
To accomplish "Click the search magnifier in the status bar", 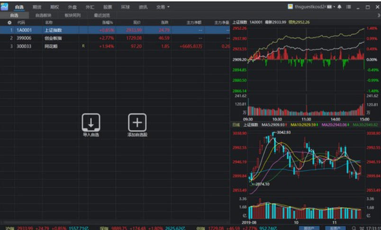I will point(354,228).
